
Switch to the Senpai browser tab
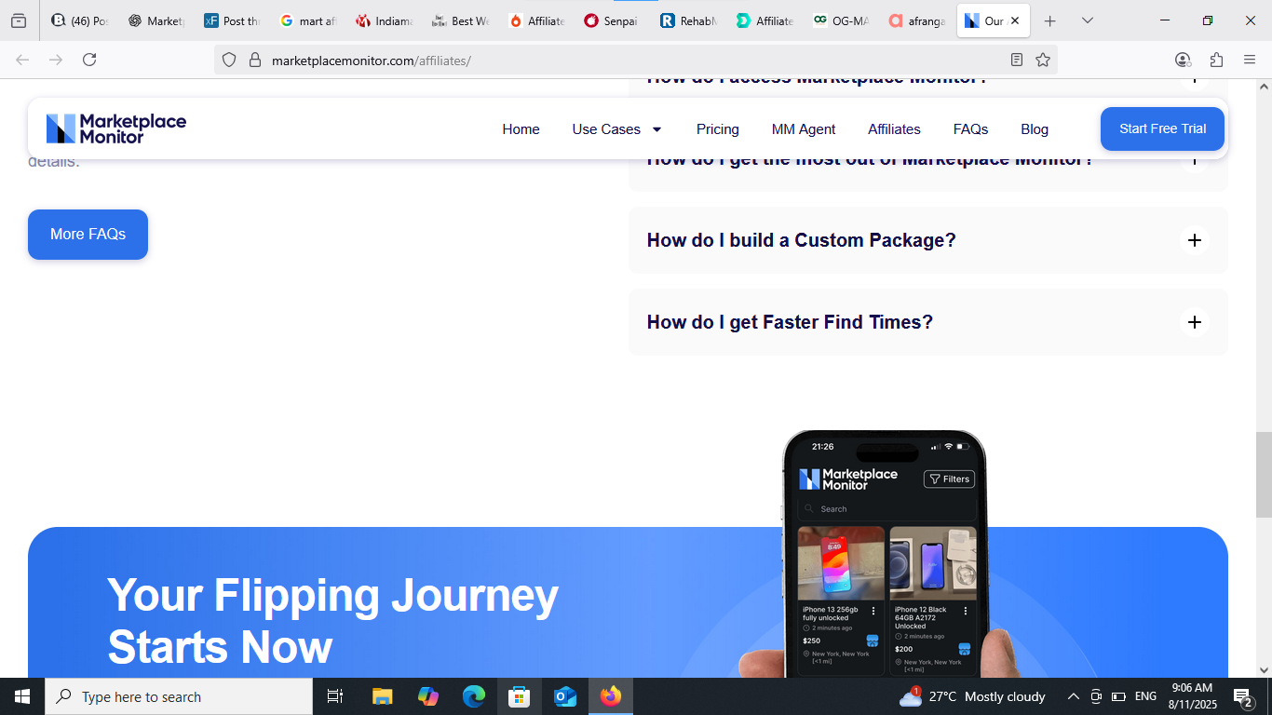point(612,20)
